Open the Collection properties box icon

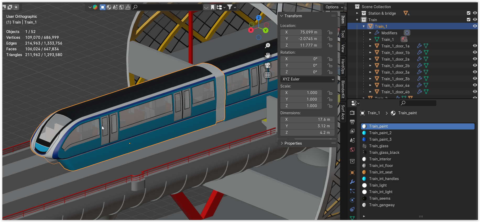(352, 161)
